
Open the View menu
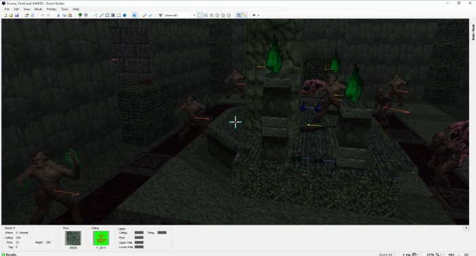[27, 9]
